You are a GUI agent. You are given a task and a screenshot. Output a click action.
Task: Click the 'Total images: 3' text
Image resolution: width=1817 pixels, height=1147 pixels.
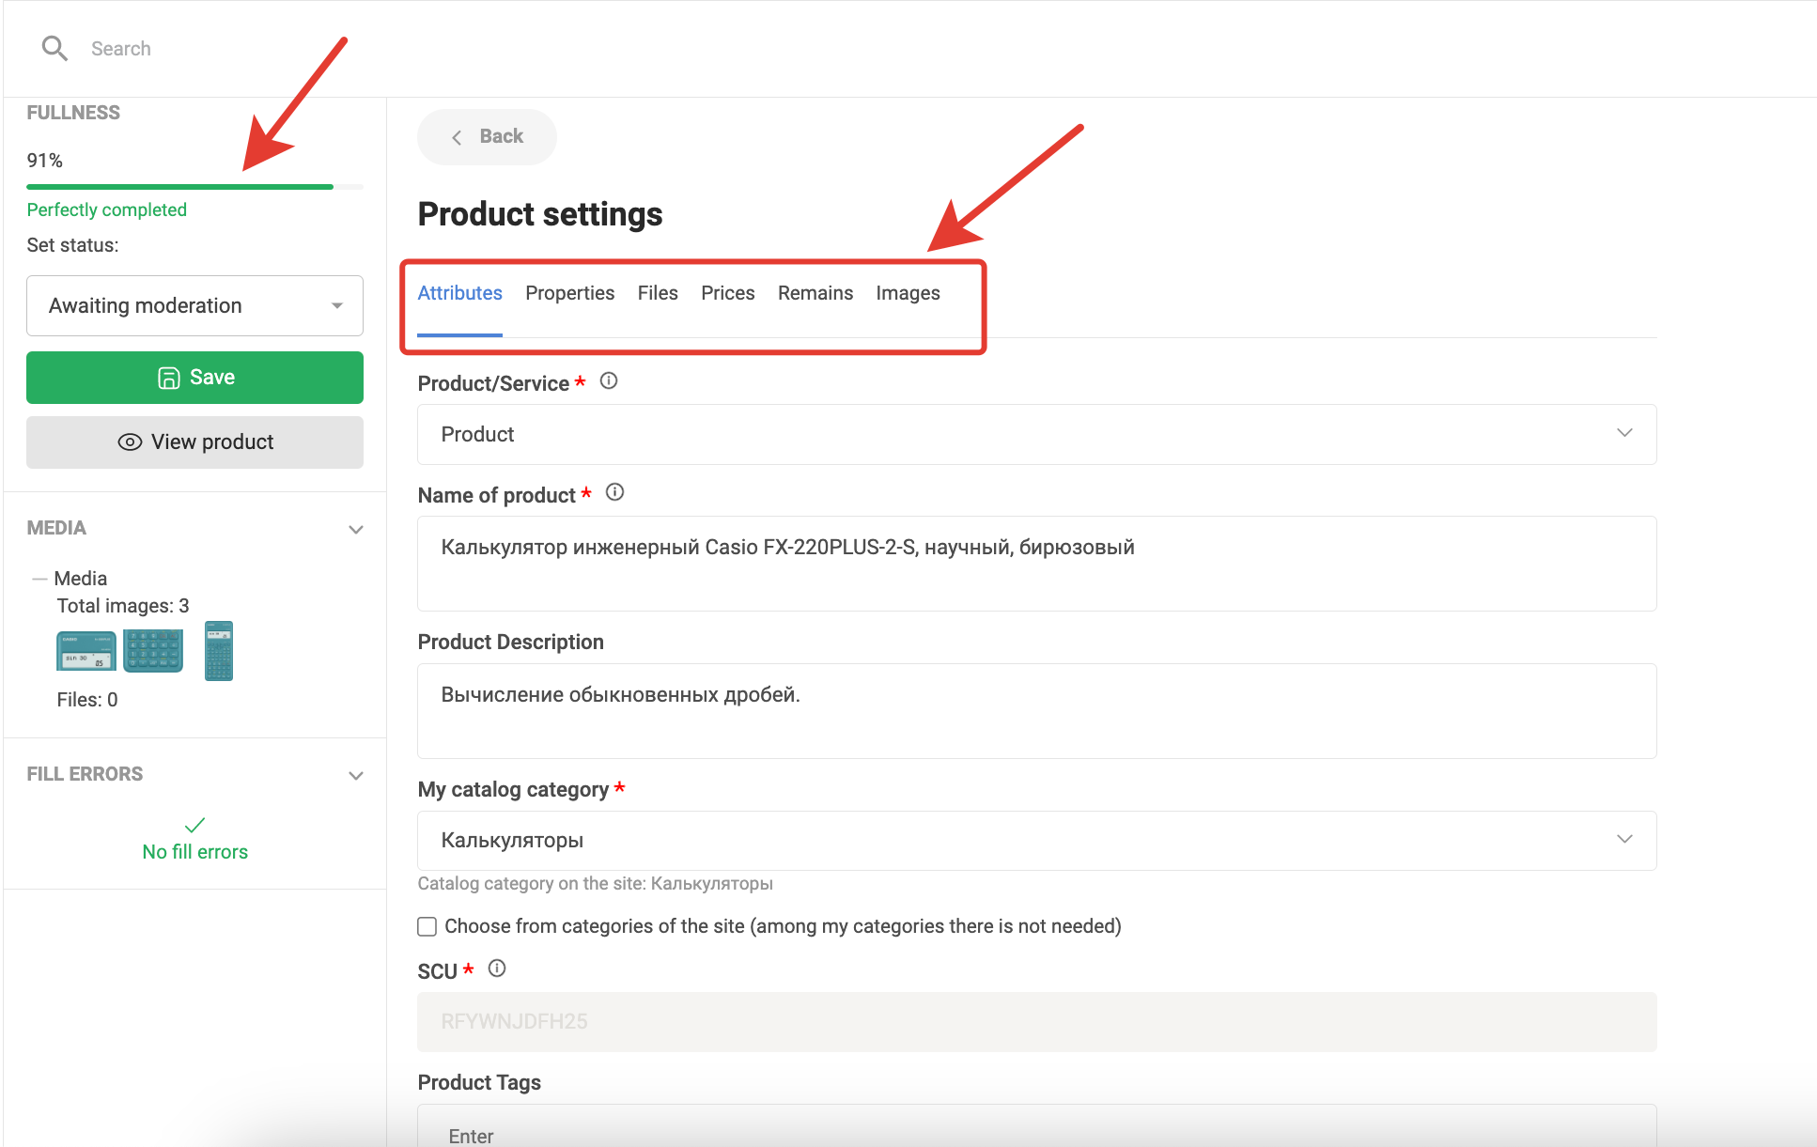click(122, 606)
